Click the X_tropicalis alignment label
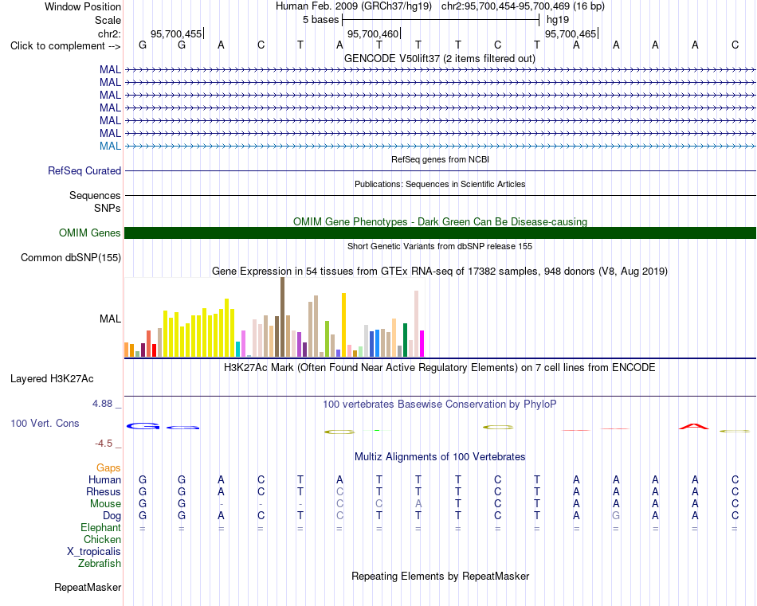The width and height of the screenshot is (757, 606). (94, 552)
